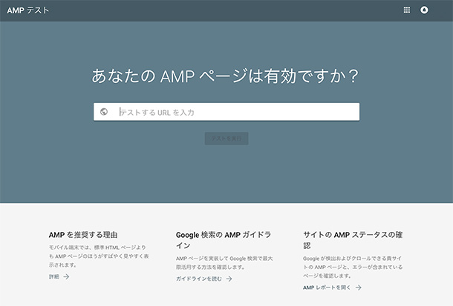
Task: Click the Google 検索の AMP ガイドライン heading
Action: click(224, 240)
